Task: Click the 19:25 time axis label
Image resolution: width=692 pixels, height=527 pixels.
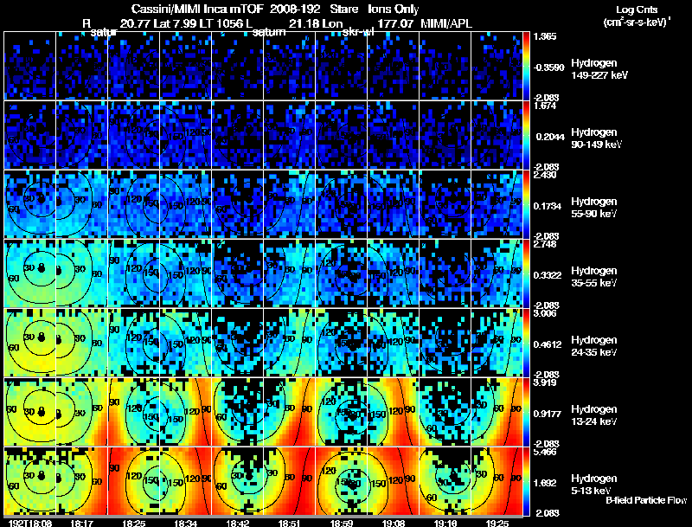Action: click(x=497, y=523)
